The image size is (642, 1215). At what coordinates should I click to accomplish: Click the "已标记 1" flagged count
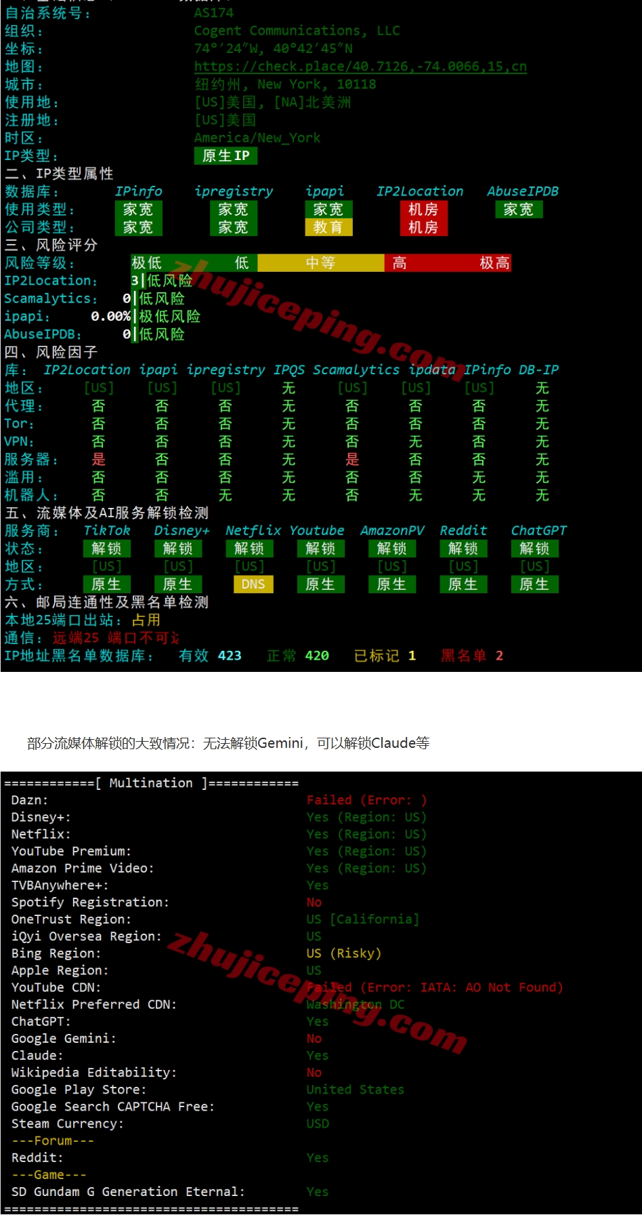(x=385, y=656)
